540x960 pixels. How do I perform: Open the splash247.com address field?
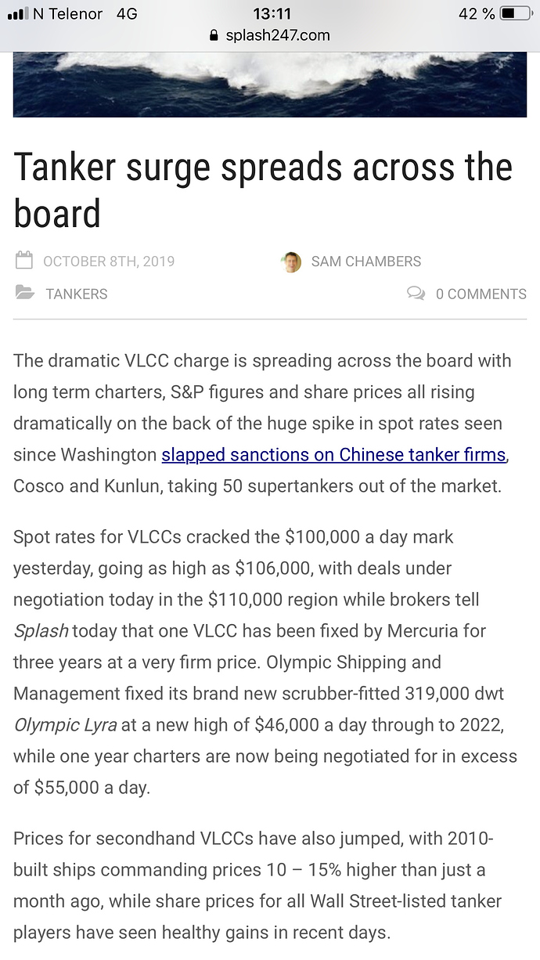(270, 36)
